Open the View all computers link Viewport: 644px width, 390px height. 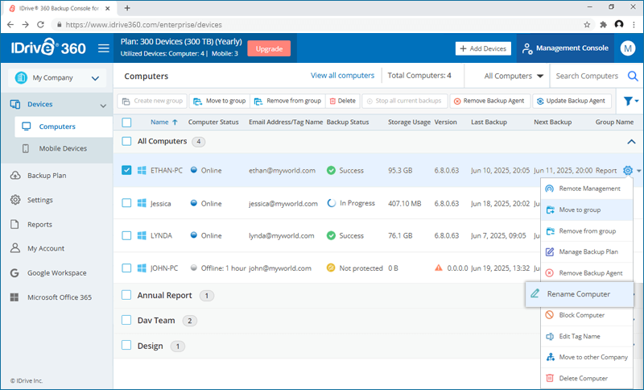[343, 76]
